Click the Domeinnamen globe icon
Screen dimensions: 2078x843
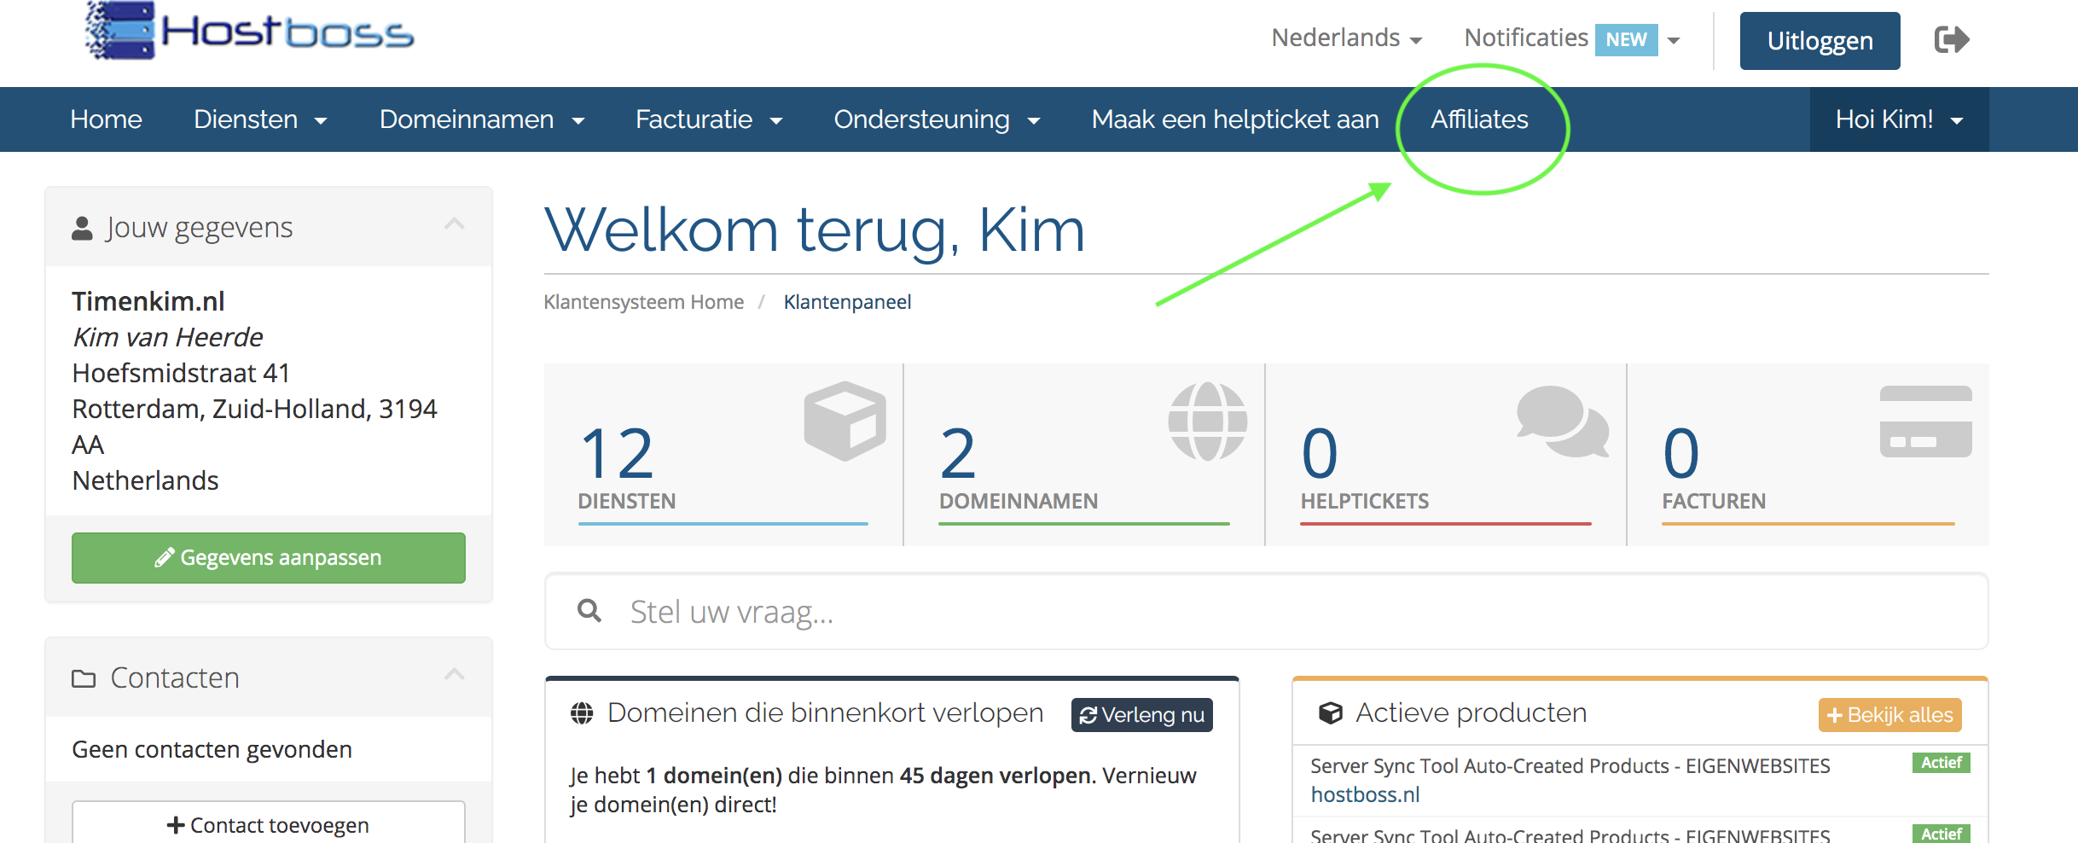(1207, 421)
